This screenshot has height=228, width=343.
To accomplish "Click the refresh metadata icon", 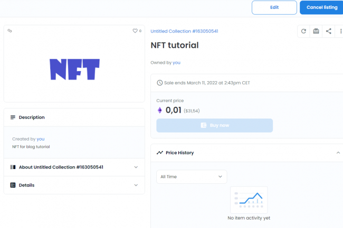I will pos(303,31).
